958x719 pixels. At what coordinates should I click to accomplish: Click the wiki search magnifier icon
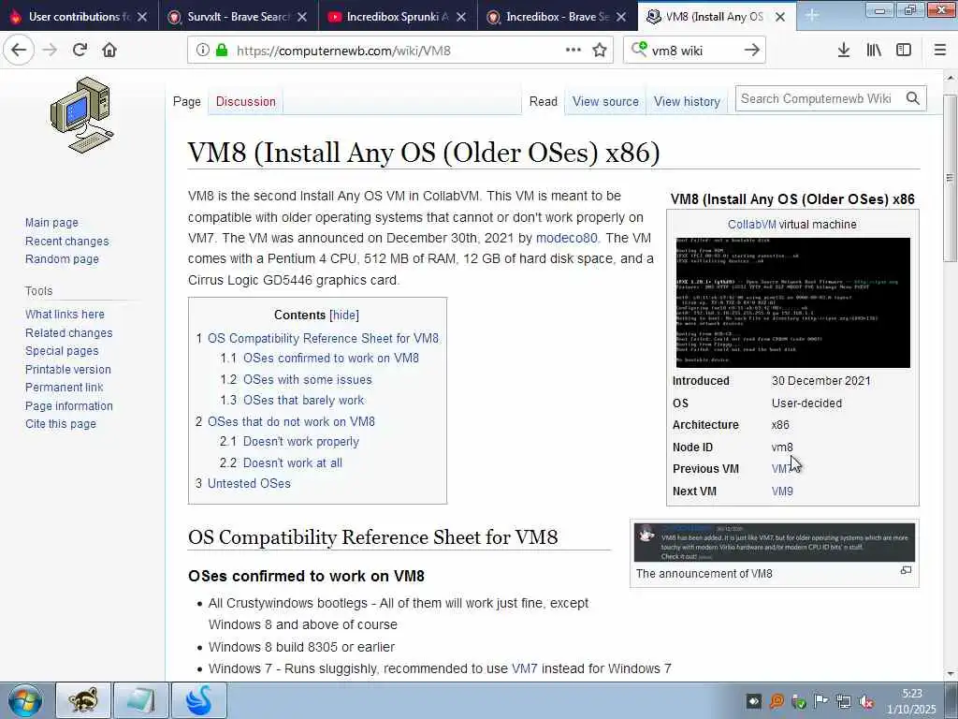click(x=913, y=98)
